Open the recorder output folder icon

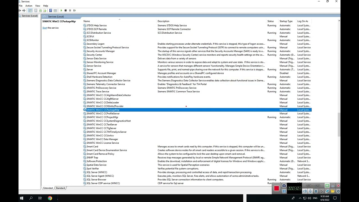[333, 191]
